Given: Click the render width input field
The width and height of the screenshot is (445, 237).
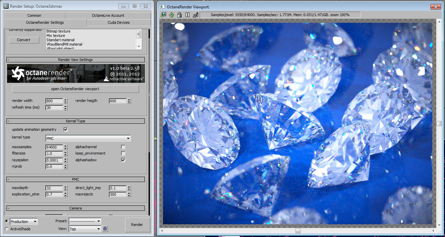Looking at the screenshot, I should [x=54, y=101].
